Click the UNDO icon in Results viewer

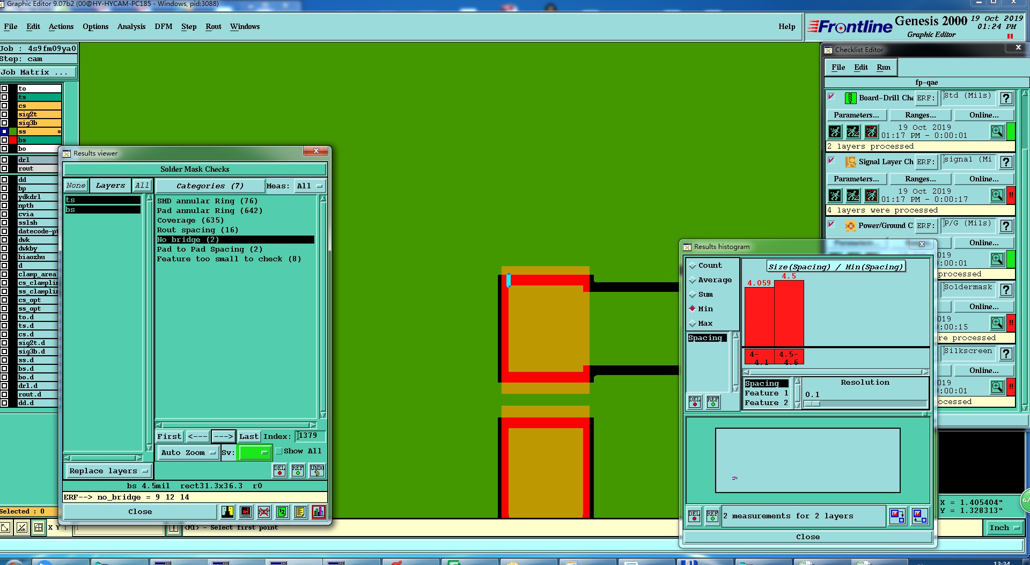point(317,470)
